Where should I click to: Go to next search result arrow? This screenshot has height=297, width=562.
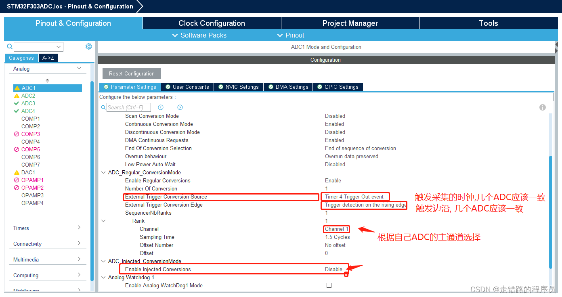[x=180, y=107]
